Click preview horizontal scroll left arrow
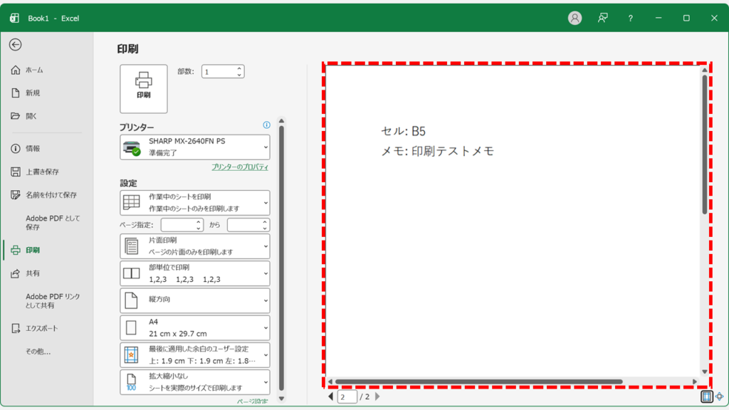This screenshot has width=729, height=410. point(330,382)
